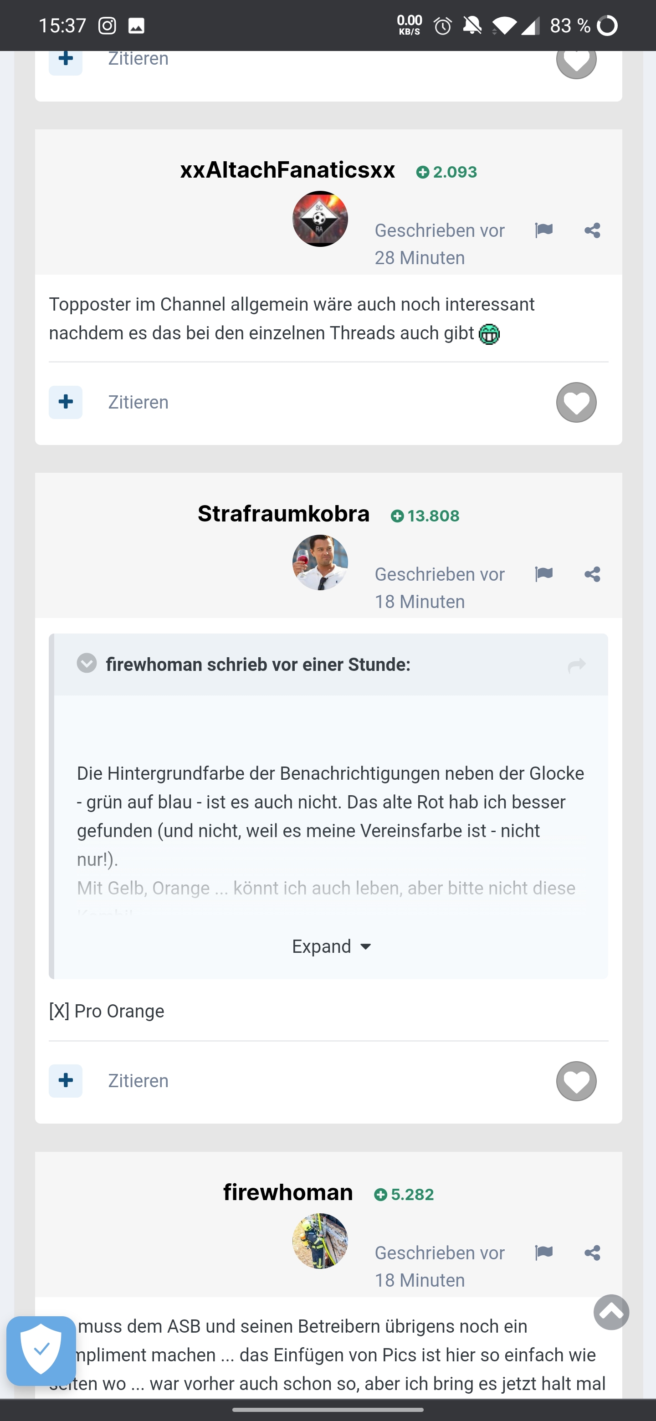Image resolution: width=656 pixels, height=1421 pixels.
Task: Open Strafraumkobra's 'Geschrieben vor 18 Minuten' timestamp
Action: click(440, 588)
